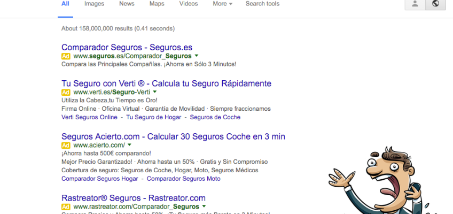Image resolution: width=453 pixels, height=214 pixels.
Task: Select the Maps tab
Action: 157,4
